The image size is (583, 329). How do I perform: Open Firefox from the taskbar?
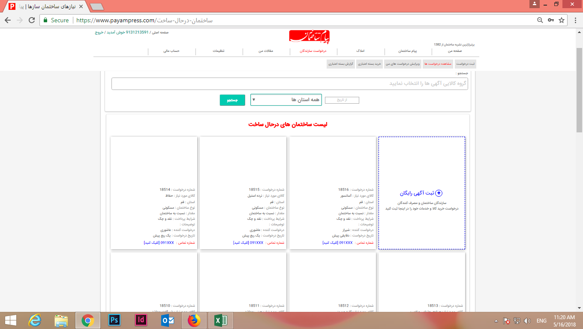(194, 320)
